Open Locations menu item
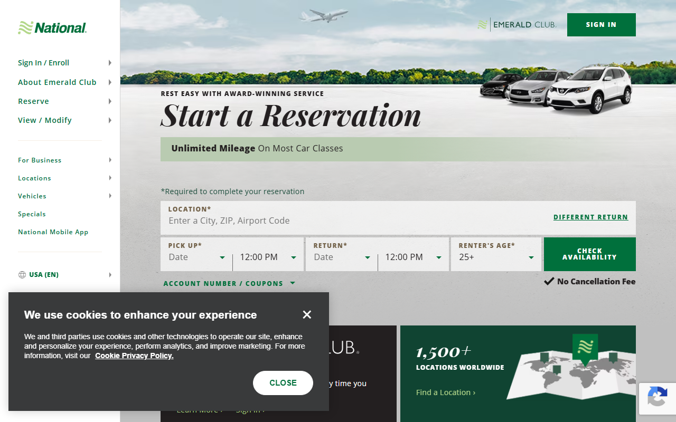The height and width of the screenshot is (422, 676). click(34, 178)
